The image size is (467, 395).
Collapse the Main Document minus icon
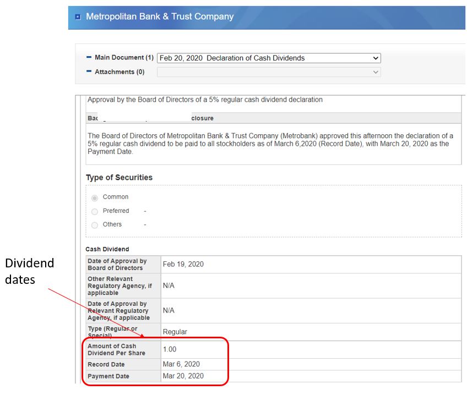[89, 57]
